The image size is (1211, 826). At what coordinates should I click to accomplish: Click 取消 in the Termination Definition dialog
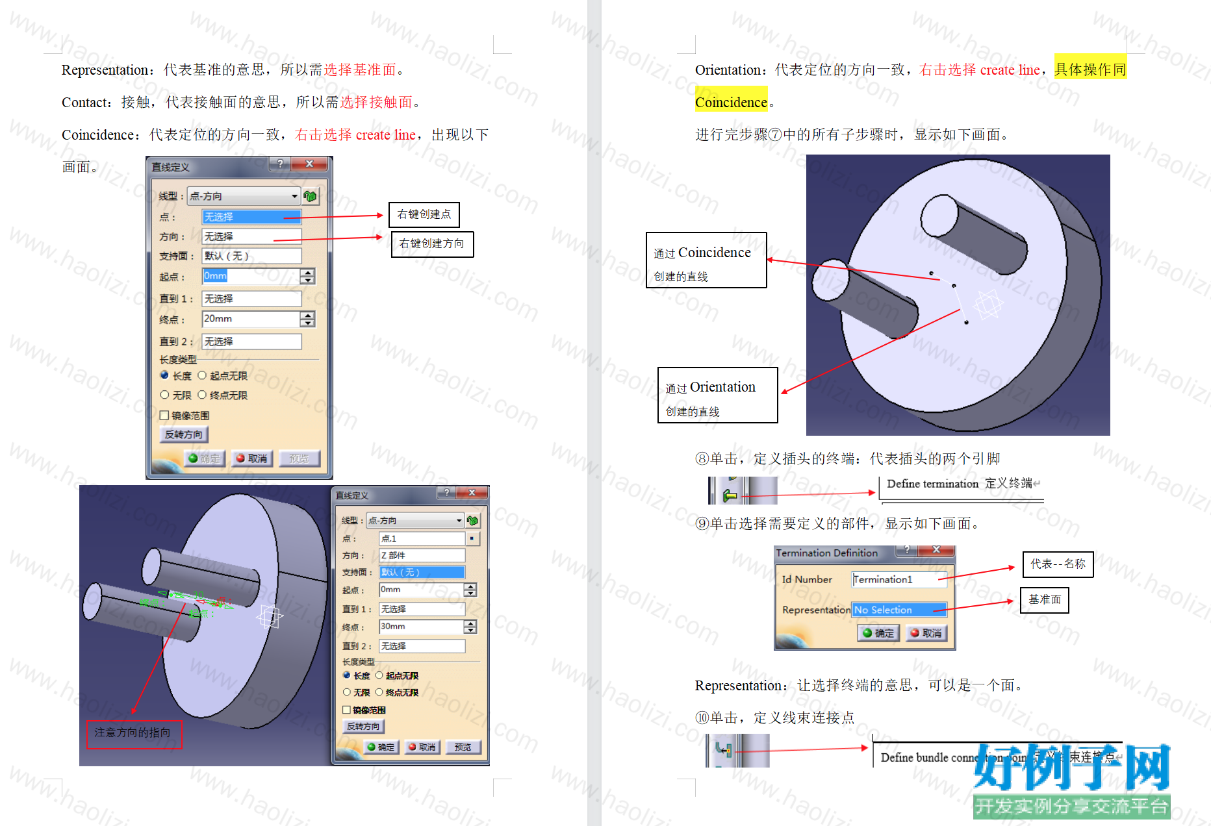click(926, 633)
